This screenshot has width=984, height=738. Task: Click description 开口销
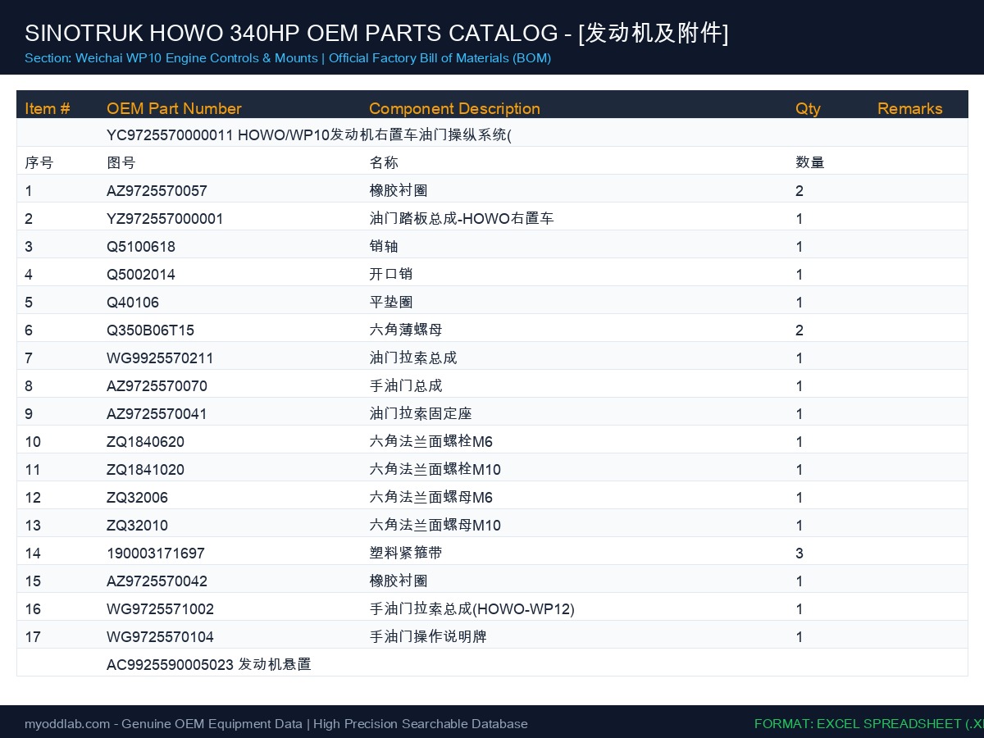[x=391, y=274]
